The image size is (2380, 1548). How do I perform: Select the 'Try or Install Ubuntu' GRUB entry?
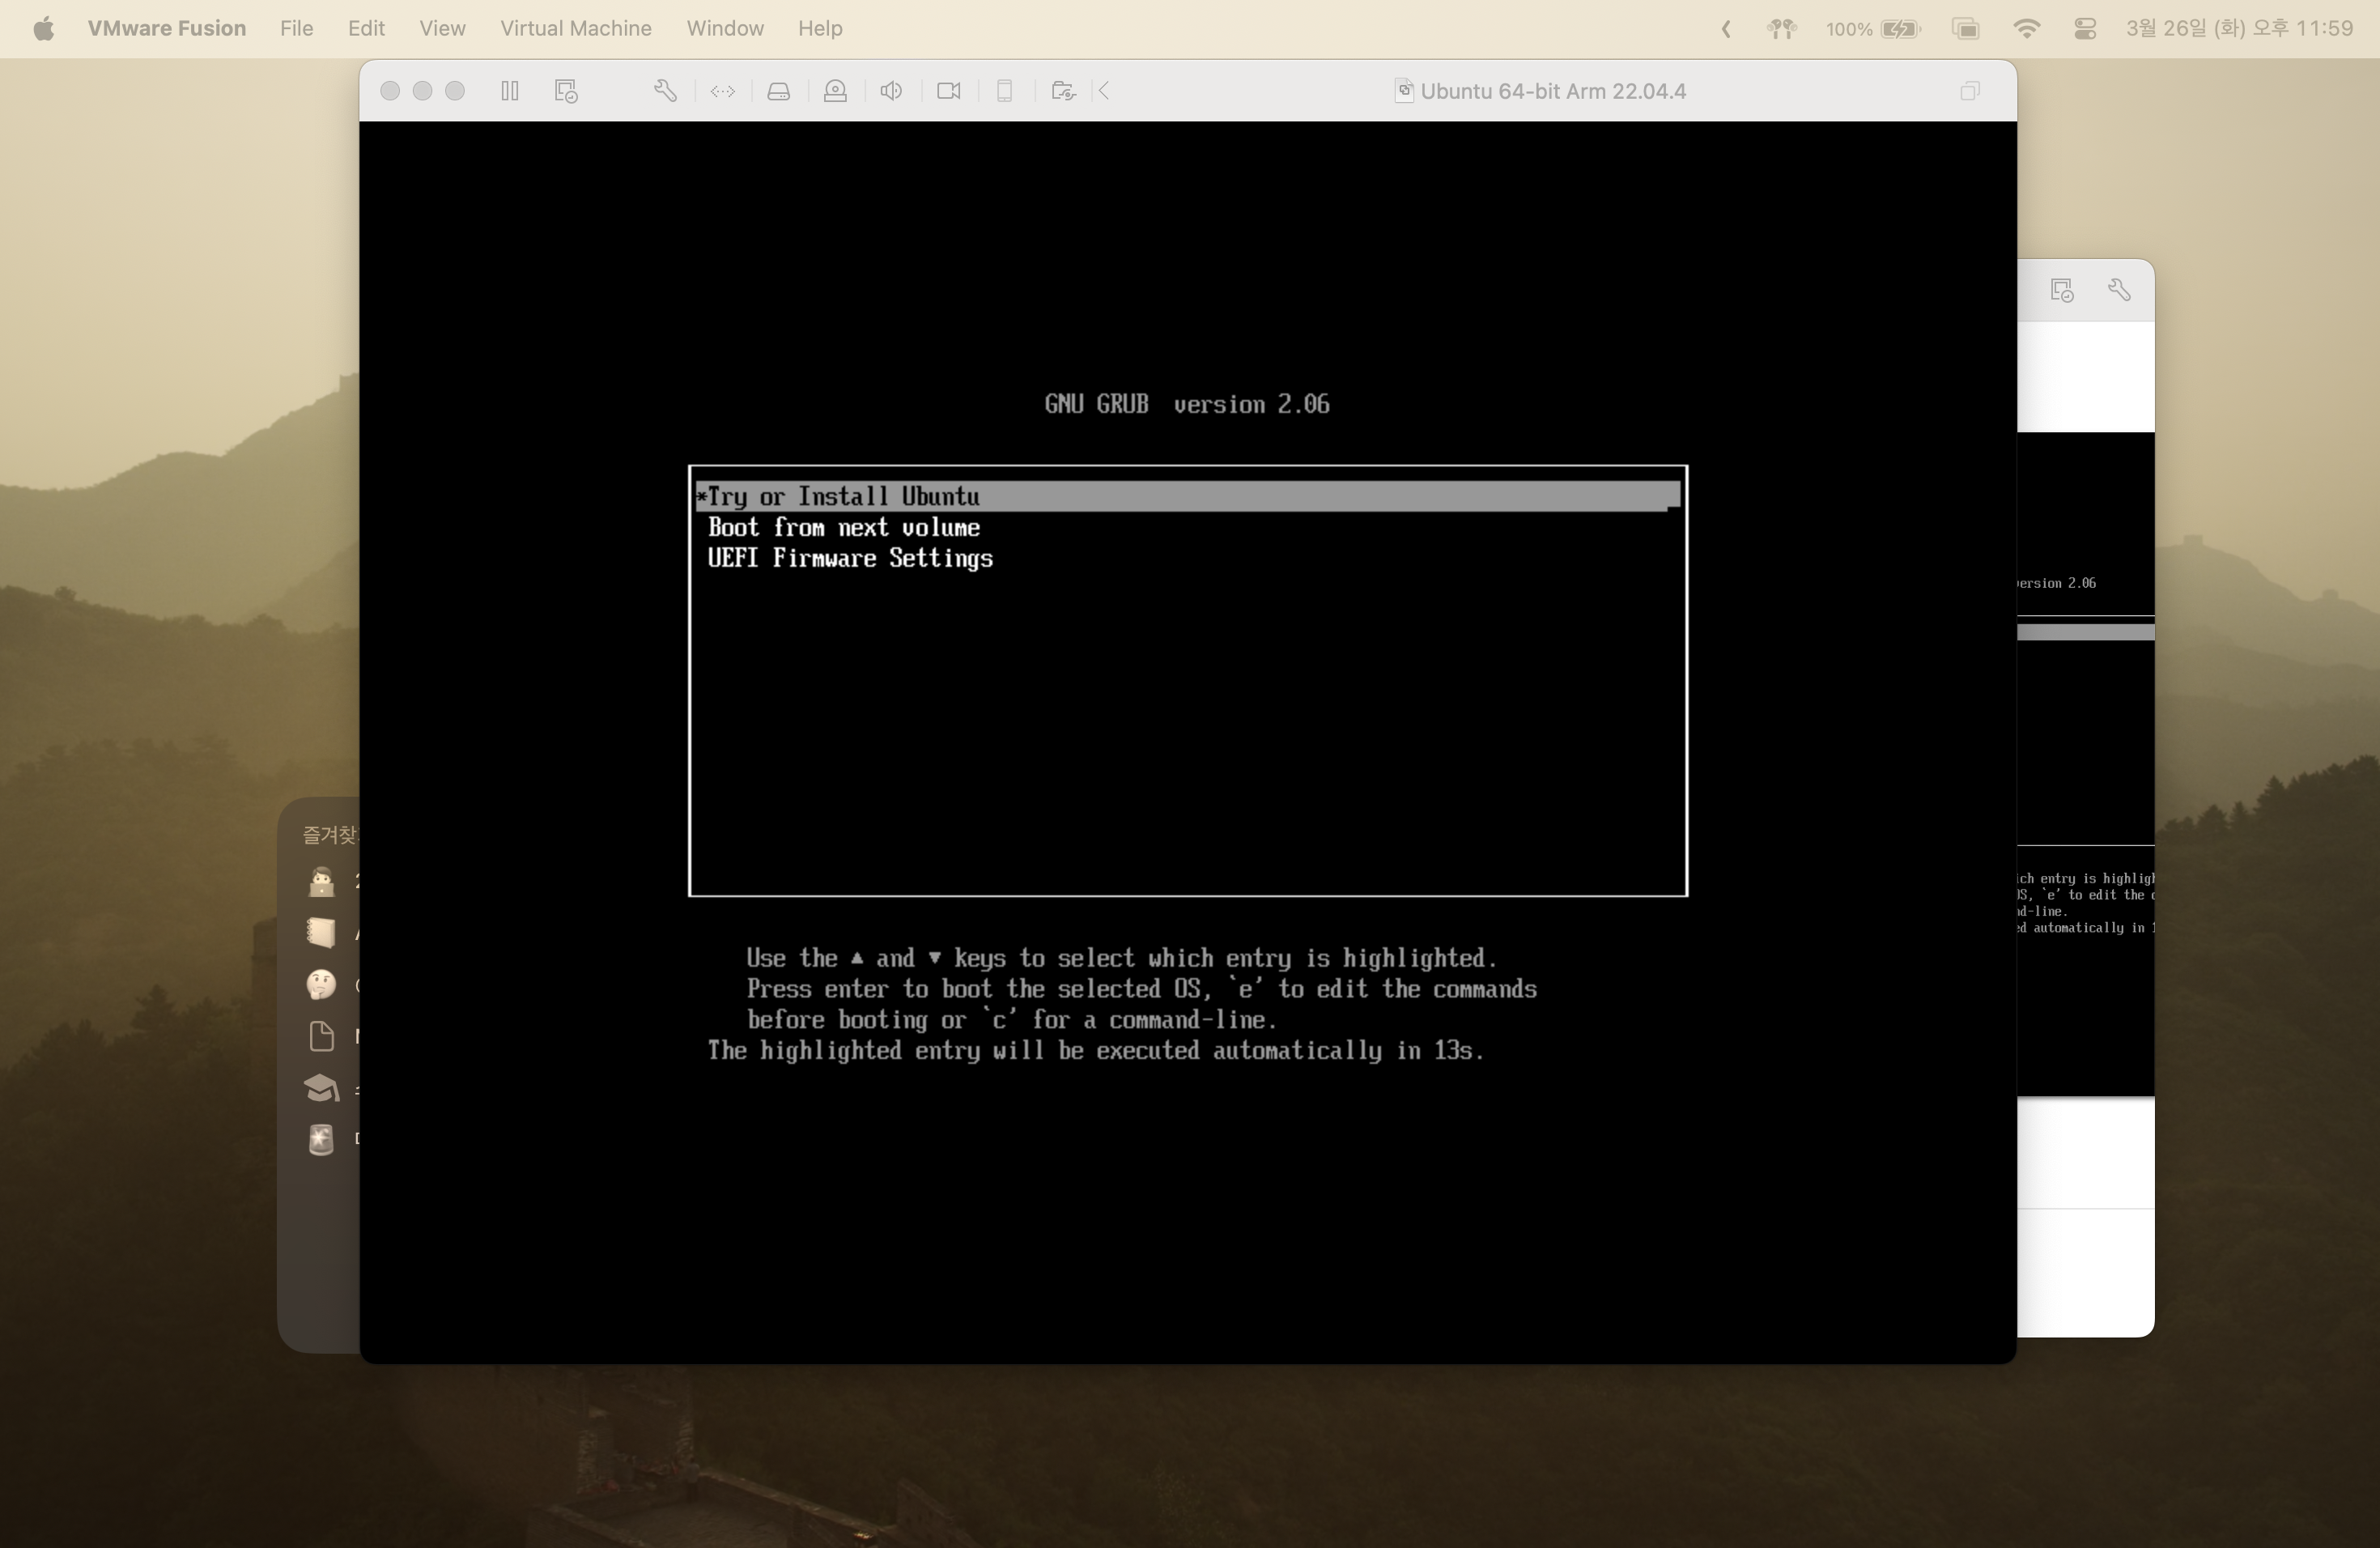click(1188, 496)
